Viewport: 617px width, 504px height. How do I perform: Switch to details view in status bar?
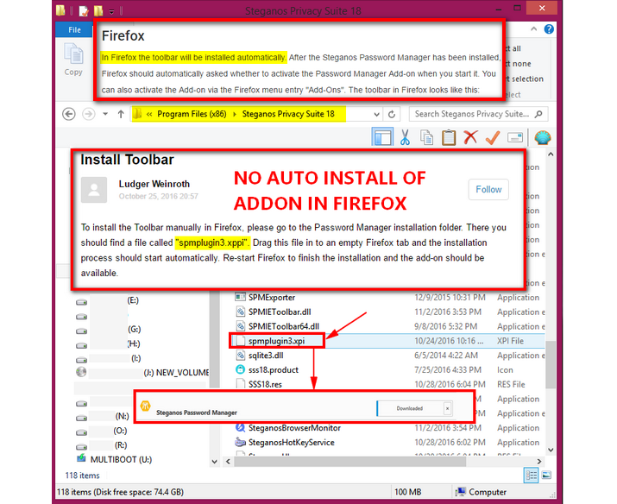click(531, 476)
